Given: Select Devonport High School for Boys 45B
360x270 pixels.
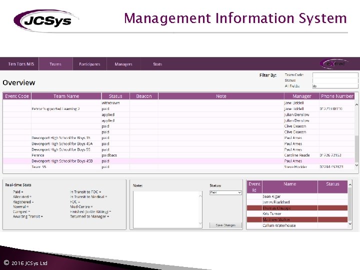Looking at the screenshot, I should tap(178, 161).
